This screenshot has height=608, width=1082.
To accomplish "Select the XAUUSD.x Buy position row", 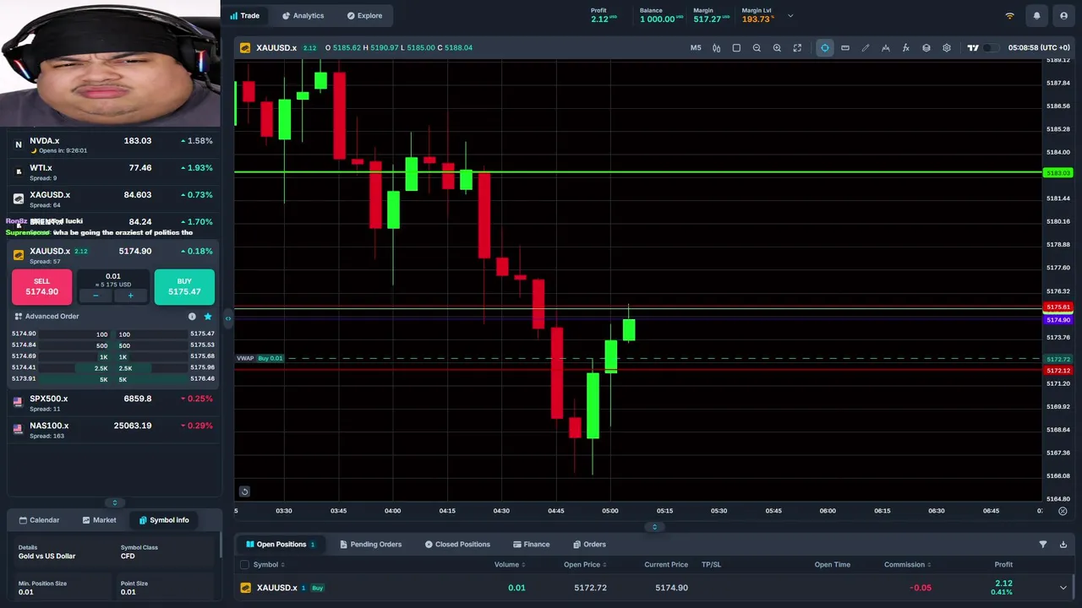I will 653,588.
